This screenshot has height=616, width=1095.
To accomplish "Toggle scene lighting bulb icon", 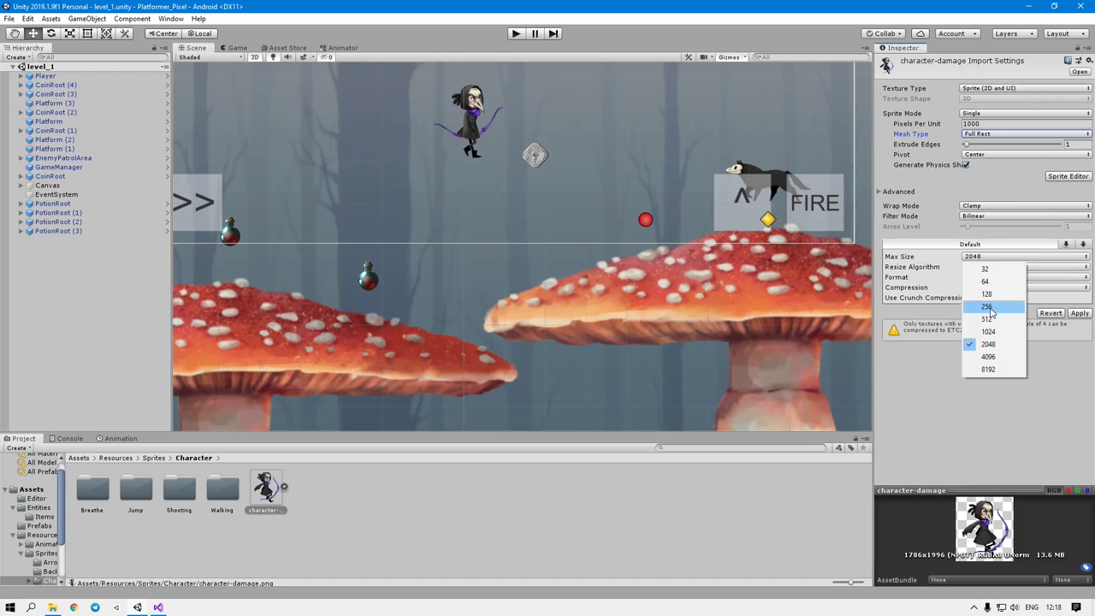I will pos(273,57).
